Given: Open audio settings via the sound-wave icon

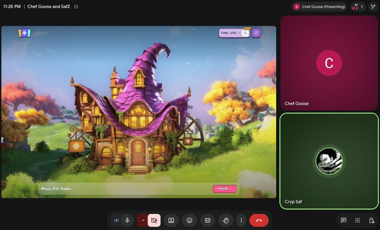Looking at the screenshot, I should pyautogui.click(x=117, y=220).
